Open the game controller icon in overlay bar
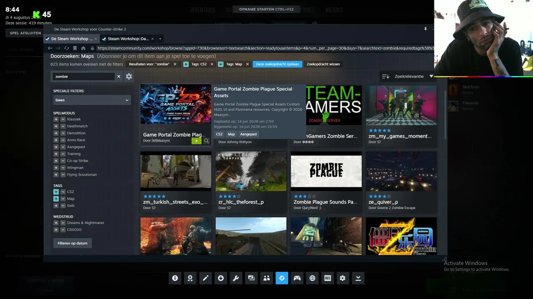The image size is (533, 299). 297,278
